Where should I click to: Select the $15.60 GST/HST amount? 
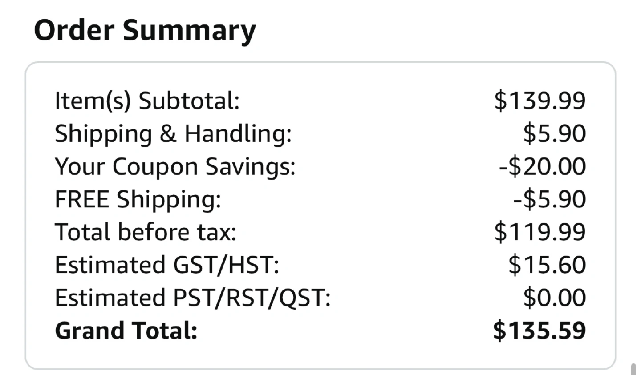(x=547, y=265)
